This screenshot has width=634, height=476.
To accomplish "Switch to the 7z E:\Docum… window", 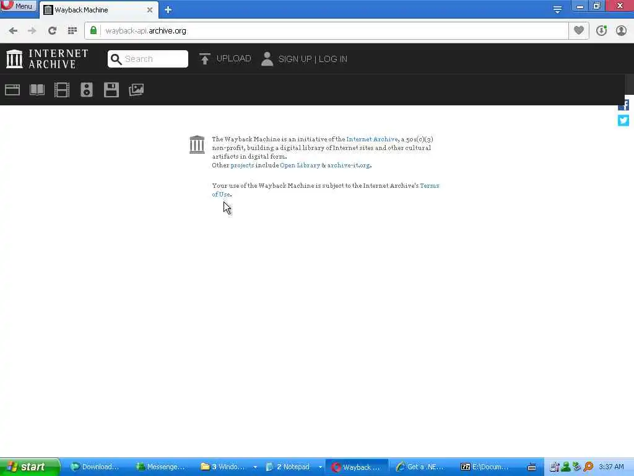I will pos(485,467).
